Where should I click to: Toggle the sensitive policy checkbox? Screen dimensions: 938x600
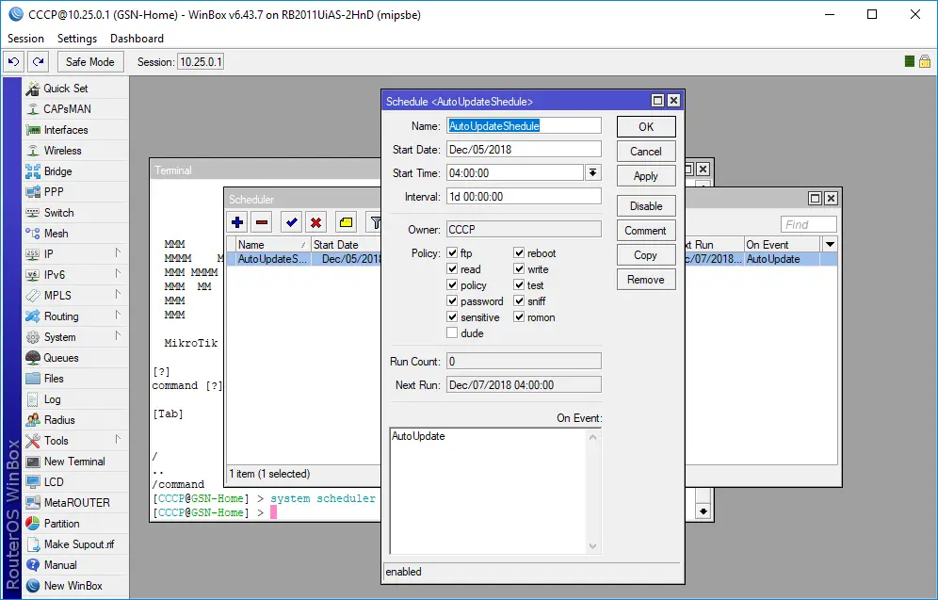[452, 317]
